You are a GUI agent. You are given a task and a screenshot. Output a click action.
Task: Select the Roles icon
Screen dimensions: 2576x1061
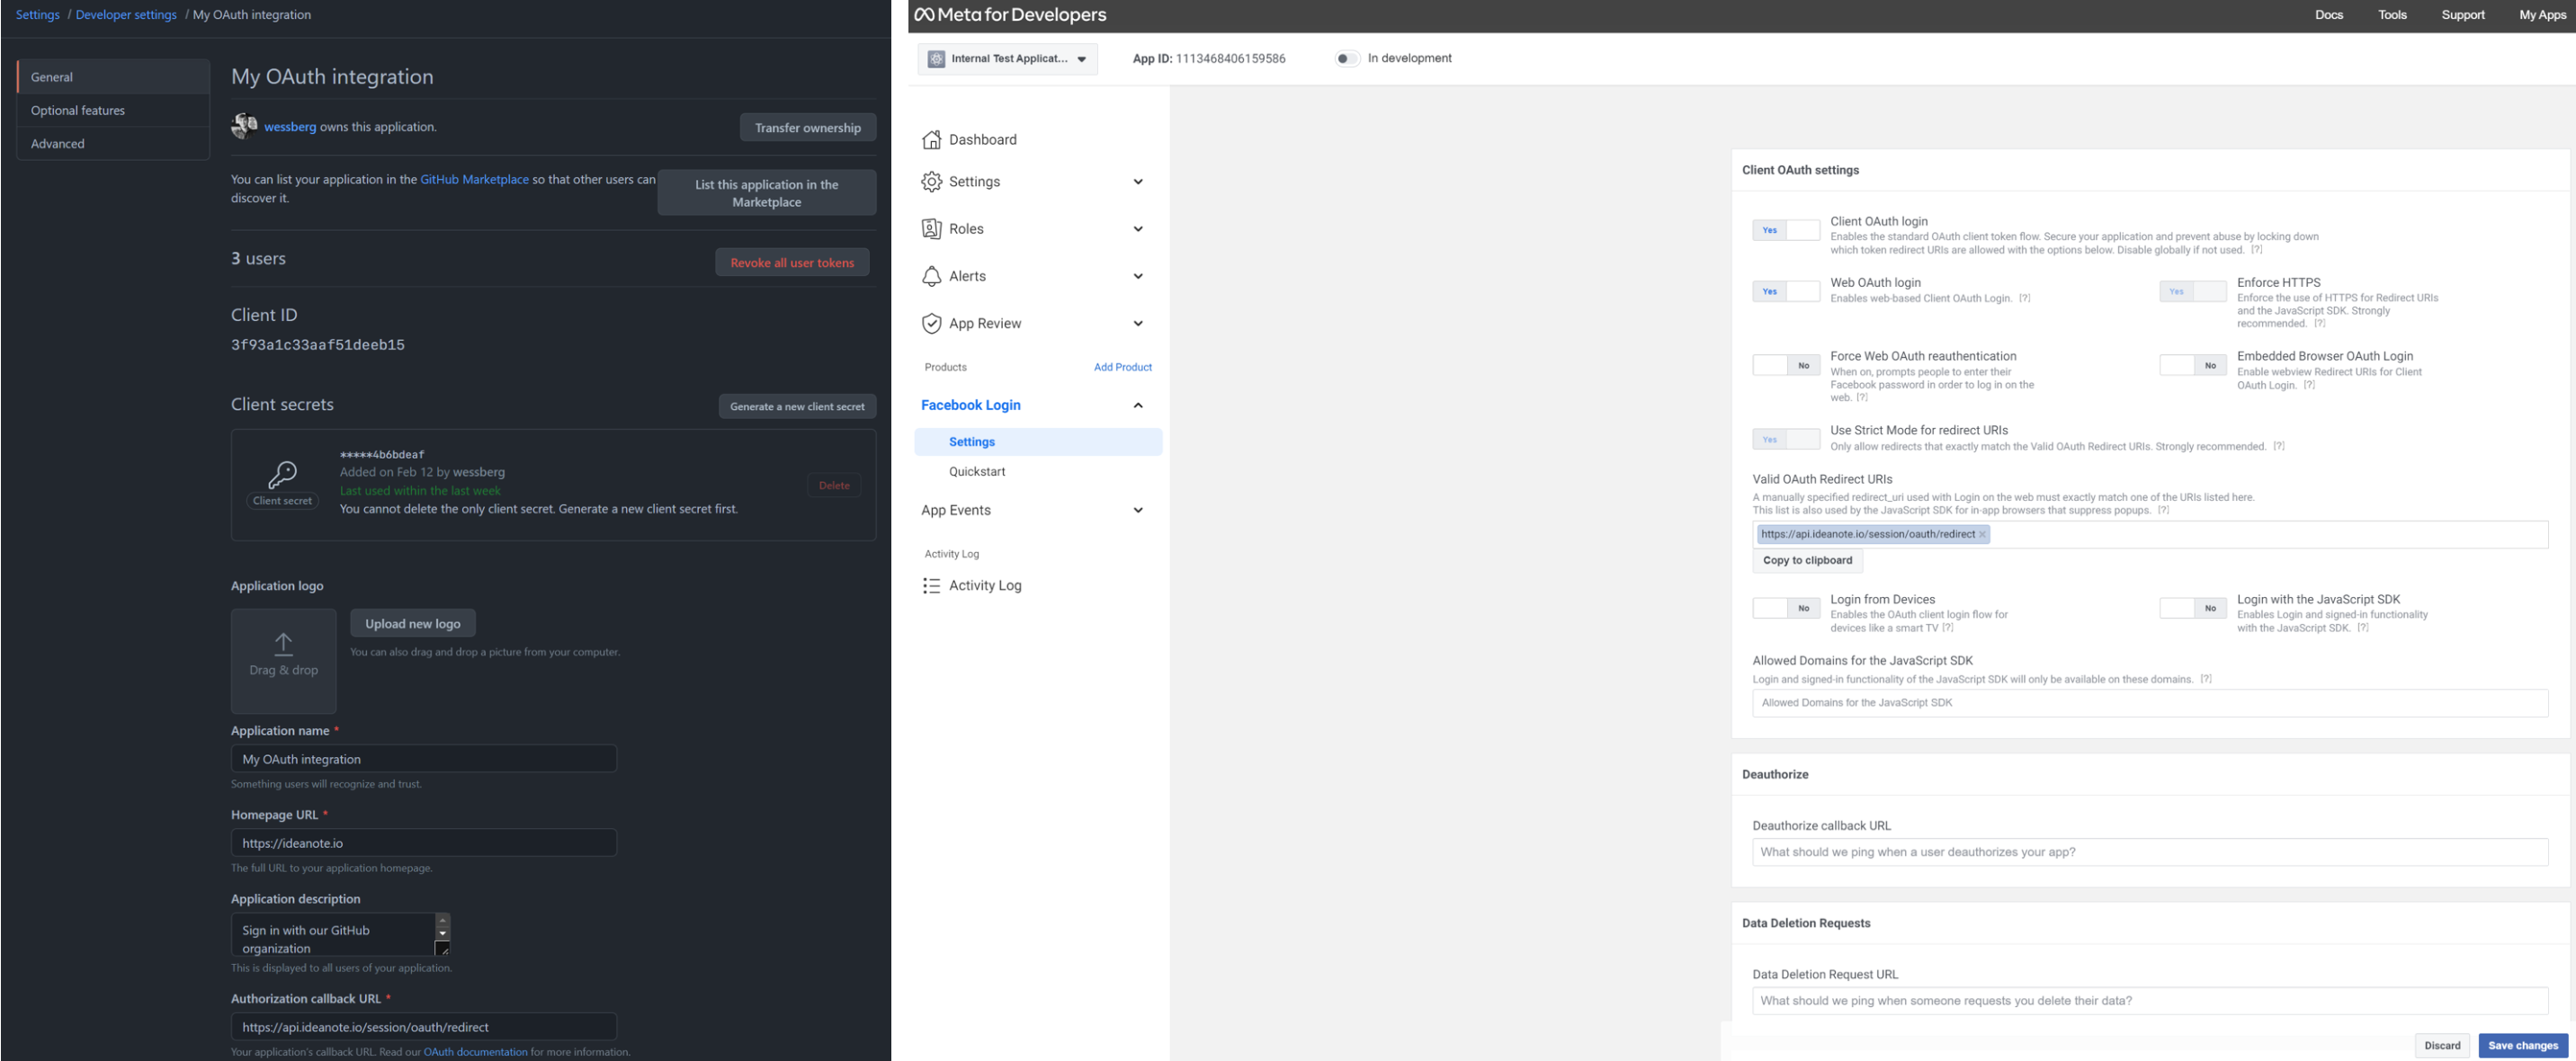click(x=931, y=228)
